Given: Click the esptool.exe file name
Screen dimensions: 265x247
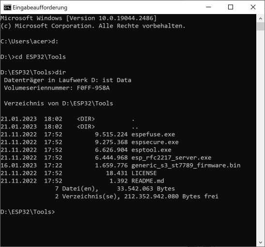Looking at the screenshot, I should pyautogui.click(x=151, y=150).
